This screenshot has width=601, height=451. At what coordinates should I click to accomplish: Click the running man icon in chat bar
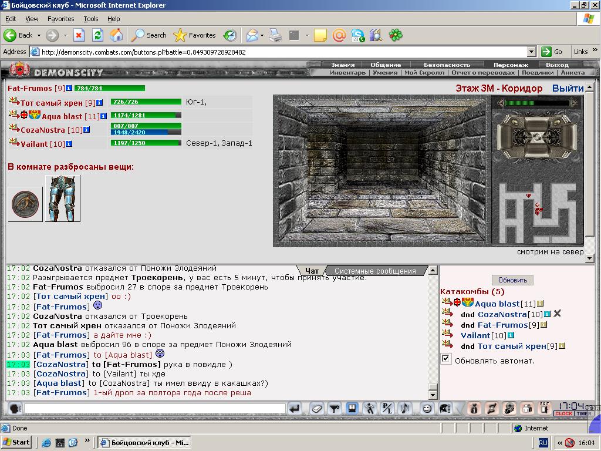coord(370,409)
